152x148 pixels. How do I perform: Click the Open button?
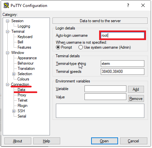104,141
